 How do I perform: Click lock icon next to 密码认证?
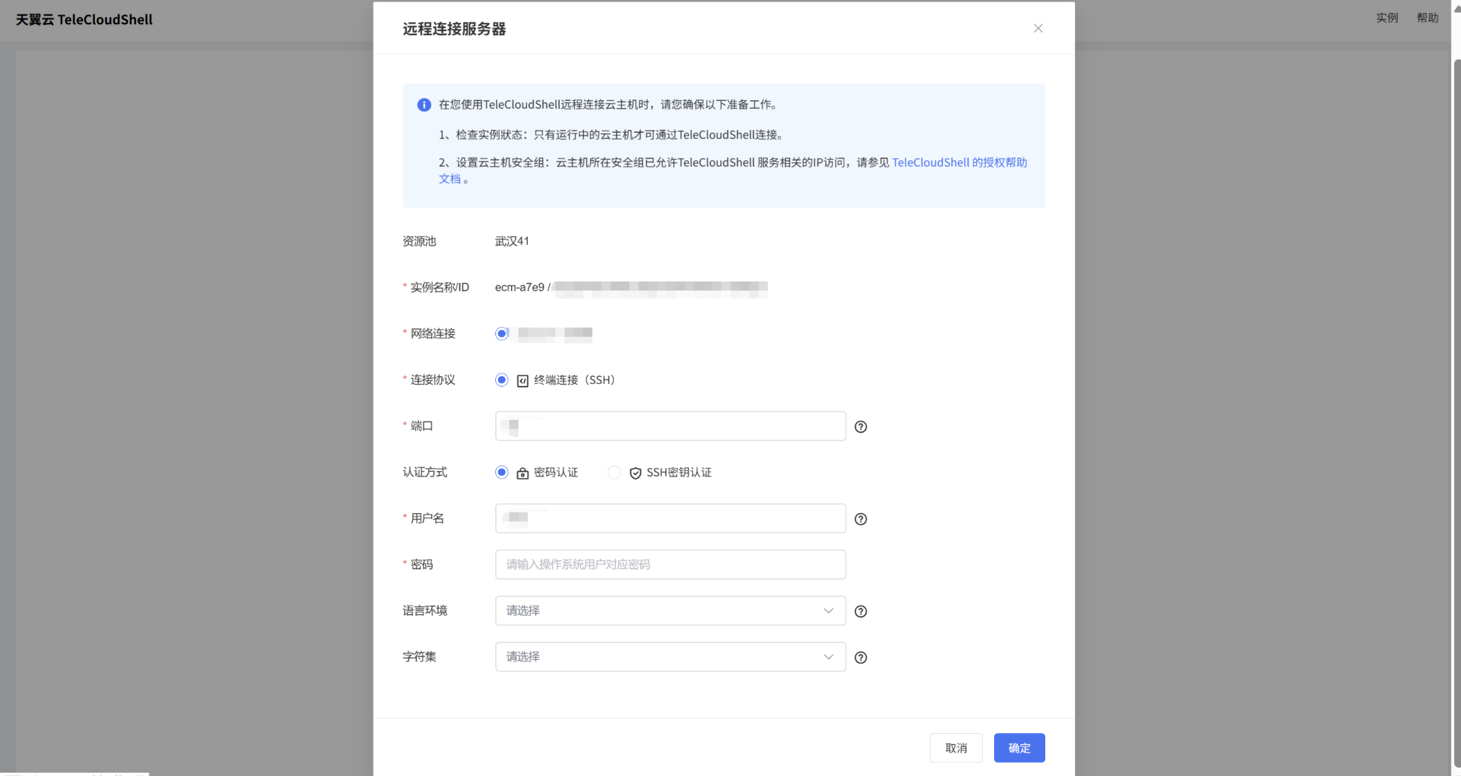tap(523, 473)
